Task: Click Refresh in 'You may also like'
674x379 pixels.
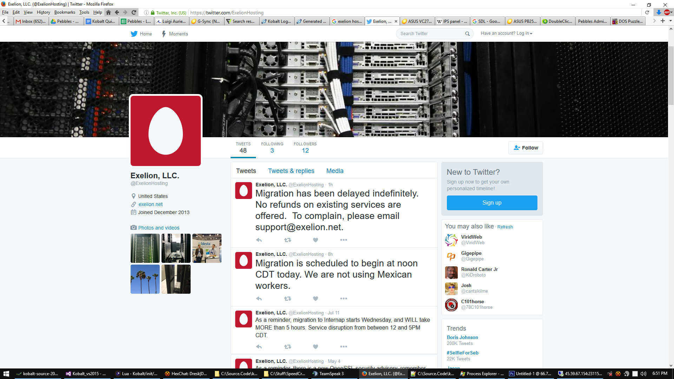Action: pyautogui.click(x=505, y=227)
